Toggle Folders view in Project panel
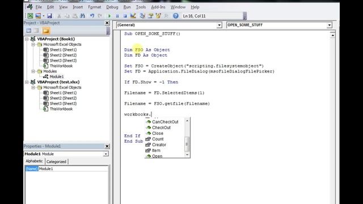 point(46,31)
